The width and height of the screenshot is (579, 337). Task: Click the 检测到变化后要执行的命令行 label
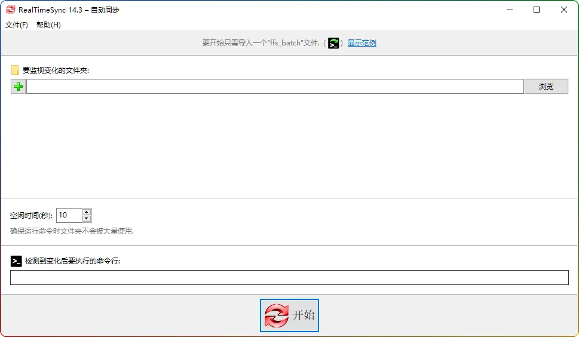click(72, 261)
